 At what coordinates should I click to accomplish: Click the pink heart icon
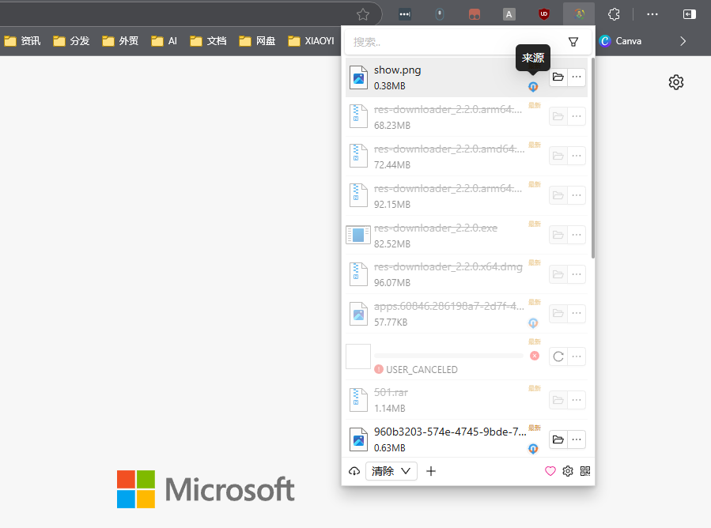pos(550,471)
